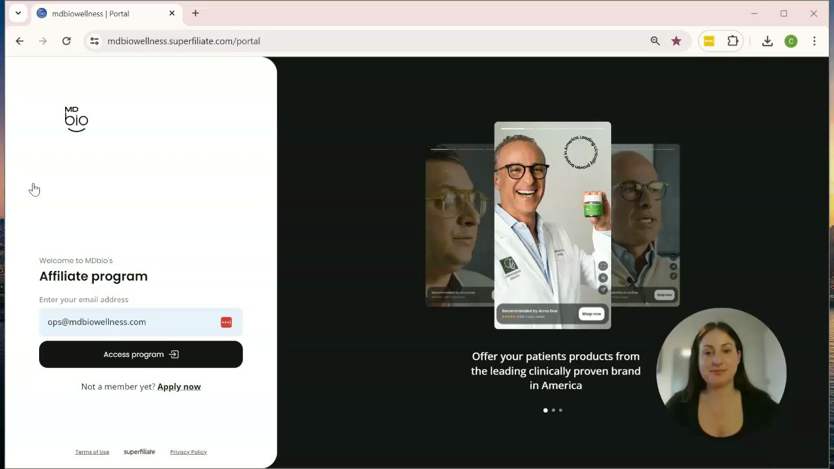Screen dimensions: 834x469
Task: Open the yellow password manager extension icon
Action: click(x=709, y=41)
